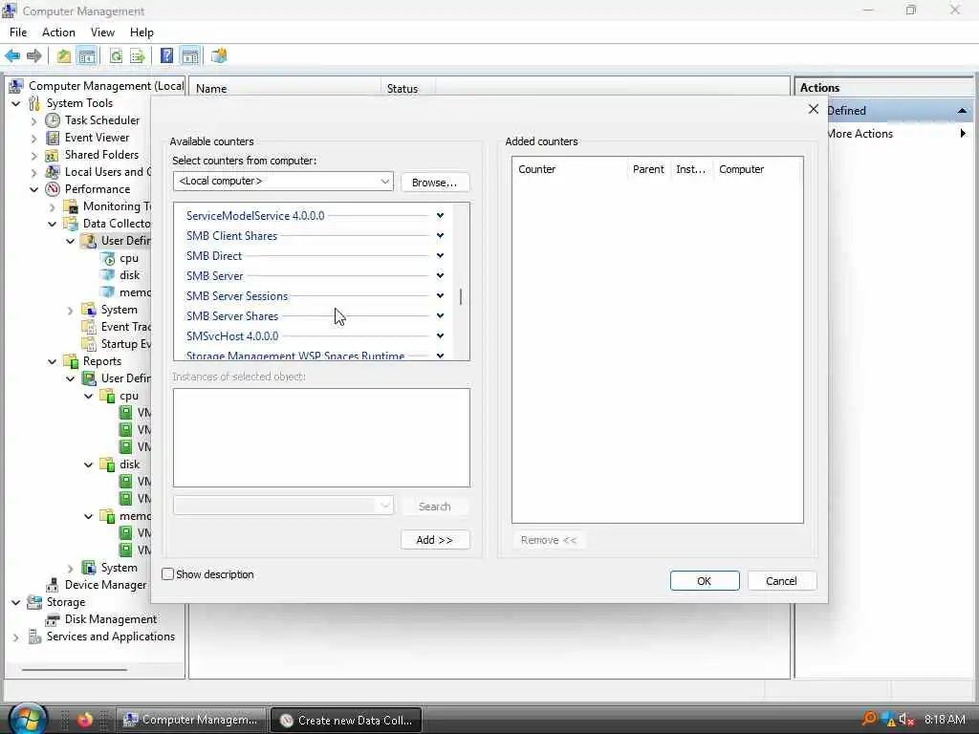Open the Action menu
This screenshot has height=734, width=979.
(58, 32)
